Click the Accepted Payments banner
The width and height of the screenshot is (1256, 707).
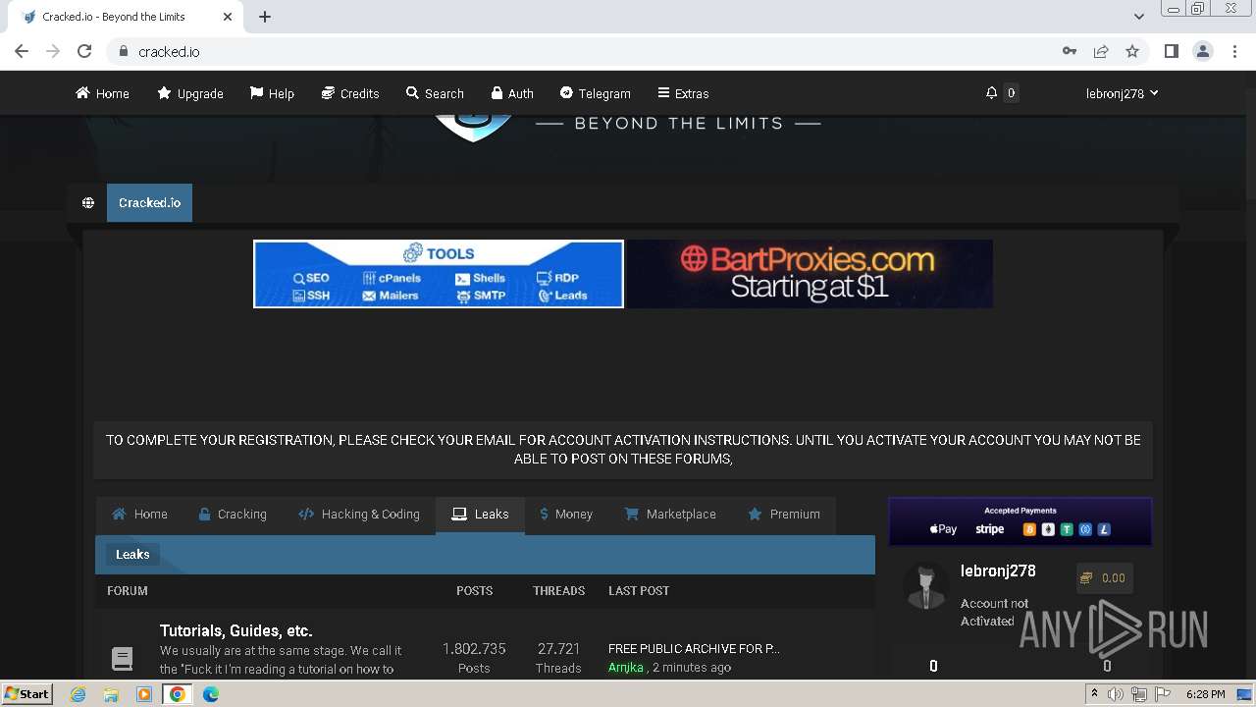(1020, 521)
